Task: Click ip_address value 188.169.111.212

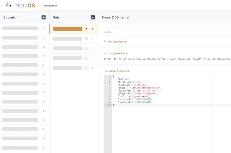Action: pyautogui.click(x=146, y=90)
